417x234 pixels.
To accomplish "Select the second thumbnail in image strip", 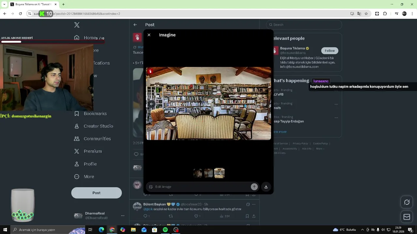I will (208, 173).
